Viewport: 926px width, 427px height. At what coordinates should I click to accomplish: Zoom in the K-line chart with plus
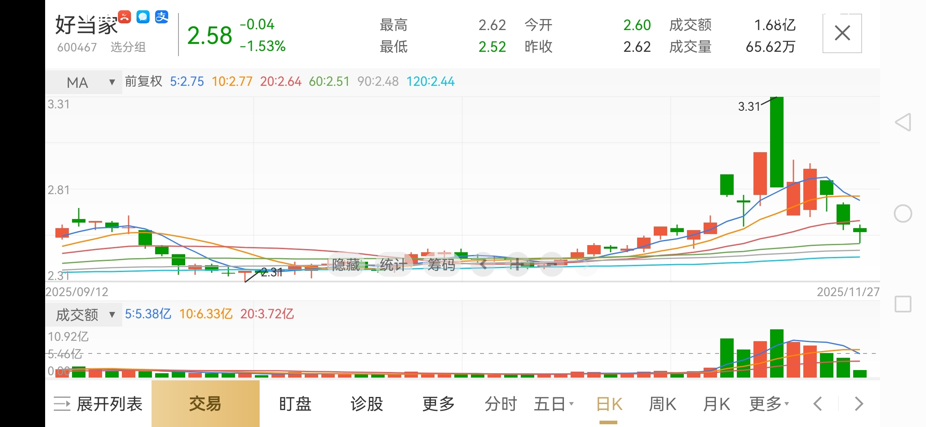coord(516,264)
